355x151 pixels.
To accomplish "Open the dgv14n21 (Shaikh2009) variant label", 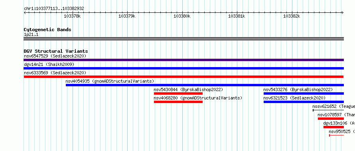I will (49, 64).
